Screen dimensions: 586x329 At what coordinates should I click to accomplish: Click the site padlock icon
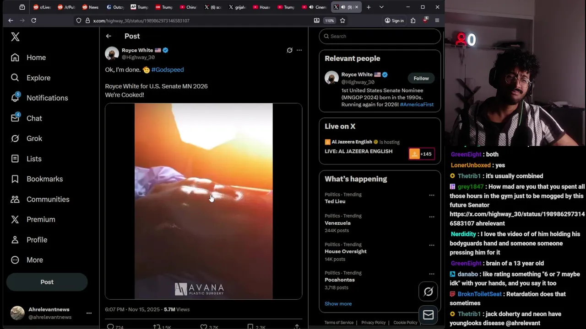87,21
